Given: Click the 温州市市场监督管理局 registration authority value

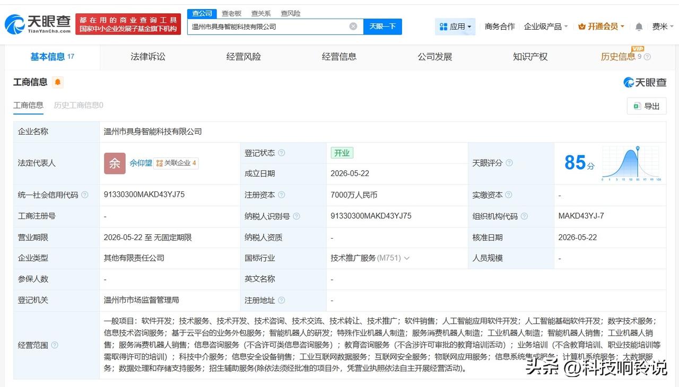Looking at the screenshot, I should pyautogui.click(x=141, y=300).
